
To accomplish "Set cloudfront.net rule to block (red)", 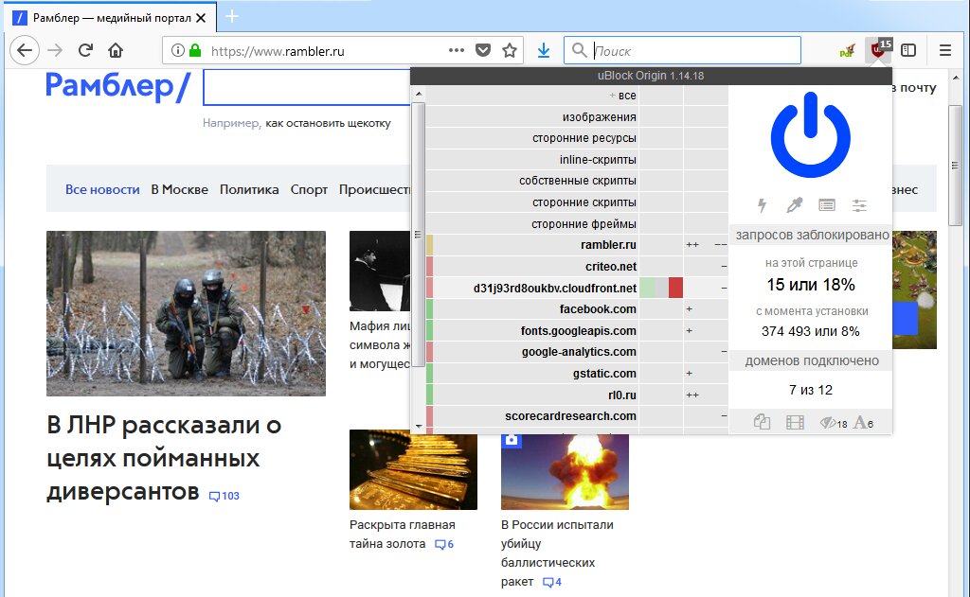I will tap(675, 288).
